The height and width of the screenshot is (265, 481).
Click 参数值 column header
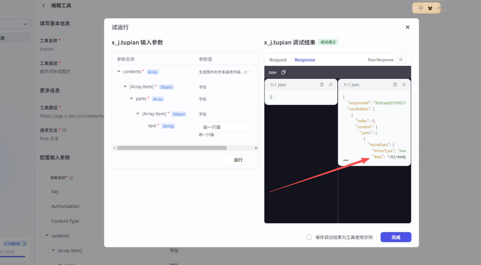(x=205, y=59)
